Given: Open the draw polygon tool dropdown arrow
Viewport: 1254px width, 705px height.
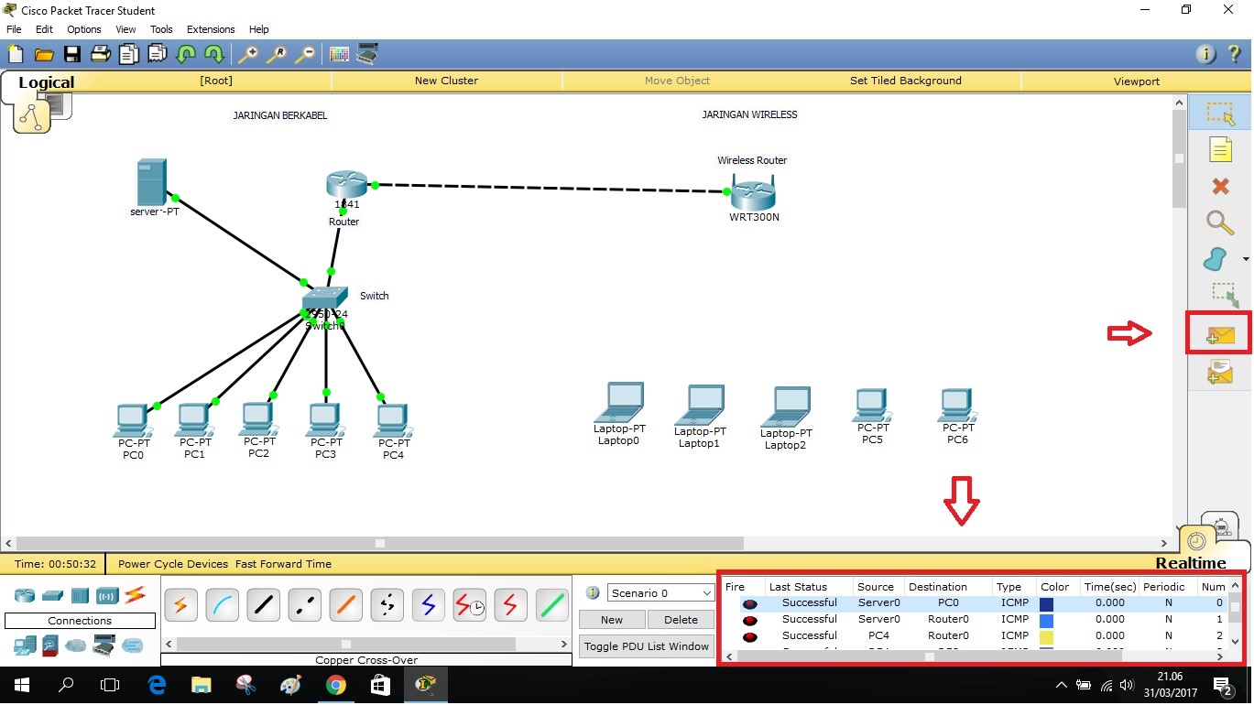Looking at the screenshot, I should [1245, 260].
